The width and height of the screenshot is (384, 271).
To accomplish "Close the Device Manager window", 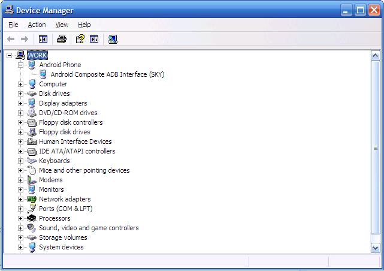I will [374, 10].
